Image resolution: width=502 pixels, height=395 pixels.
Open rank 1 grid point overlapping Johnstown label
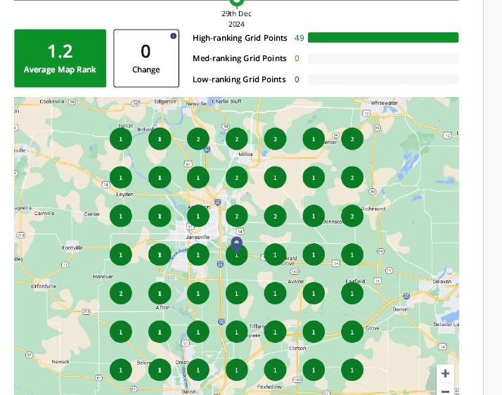pyautogui.click(x=314, y=216)
